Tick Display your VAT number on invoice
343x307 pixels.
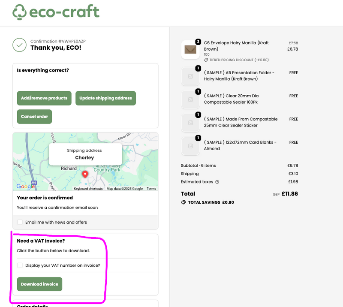[x=20, y=265]
